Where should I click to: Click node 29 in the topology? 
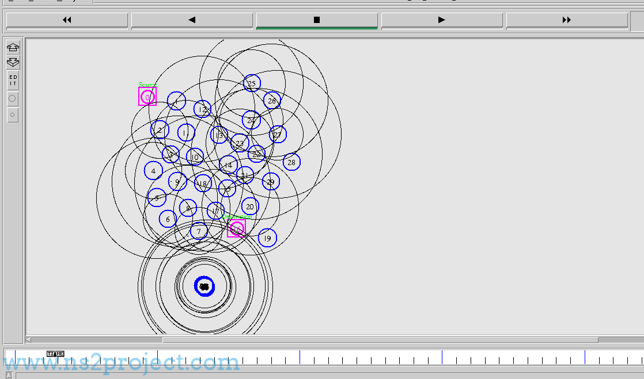271,181
